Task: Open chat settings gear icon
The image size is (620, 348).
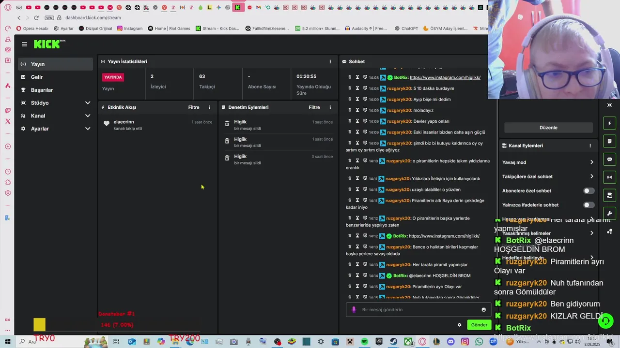Action: pyautogui.click(x=459, y=325)
